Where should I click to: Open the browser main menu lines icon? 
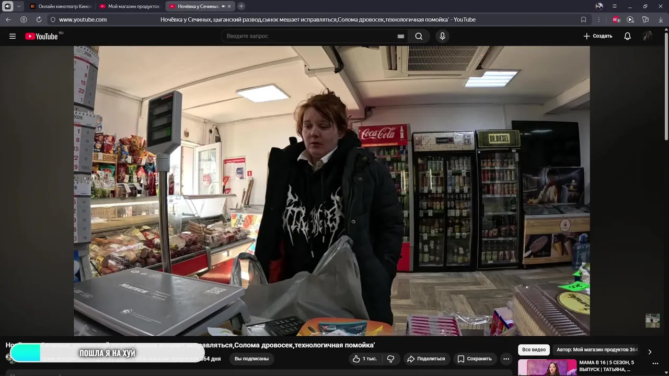tap(615, 6)
